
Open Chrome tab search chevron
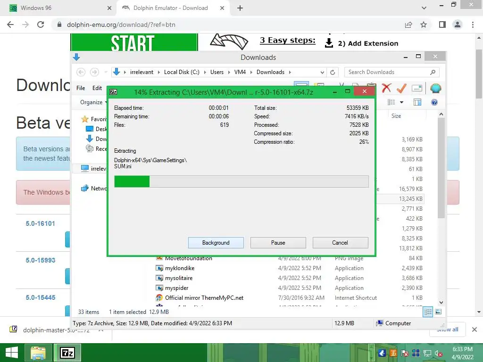coord(424,8)
